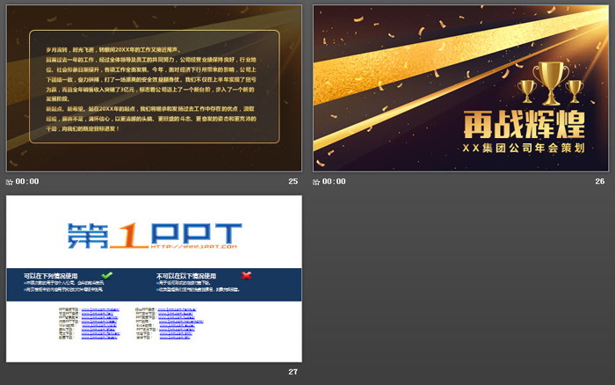The width and height of the screenshot is (615, 385).
Task: Click the green checkmark on slide 27
Action: coord(106,276)
